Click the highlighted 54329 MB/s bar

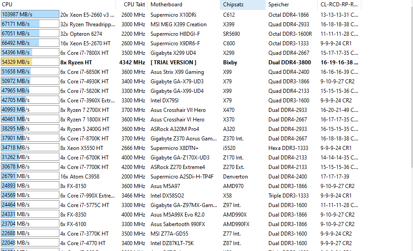(30, 62)
